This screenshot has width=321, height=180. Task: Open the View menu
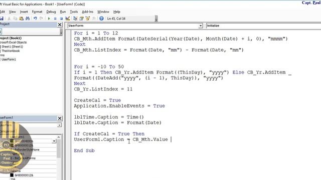click(x=12, y=12)
